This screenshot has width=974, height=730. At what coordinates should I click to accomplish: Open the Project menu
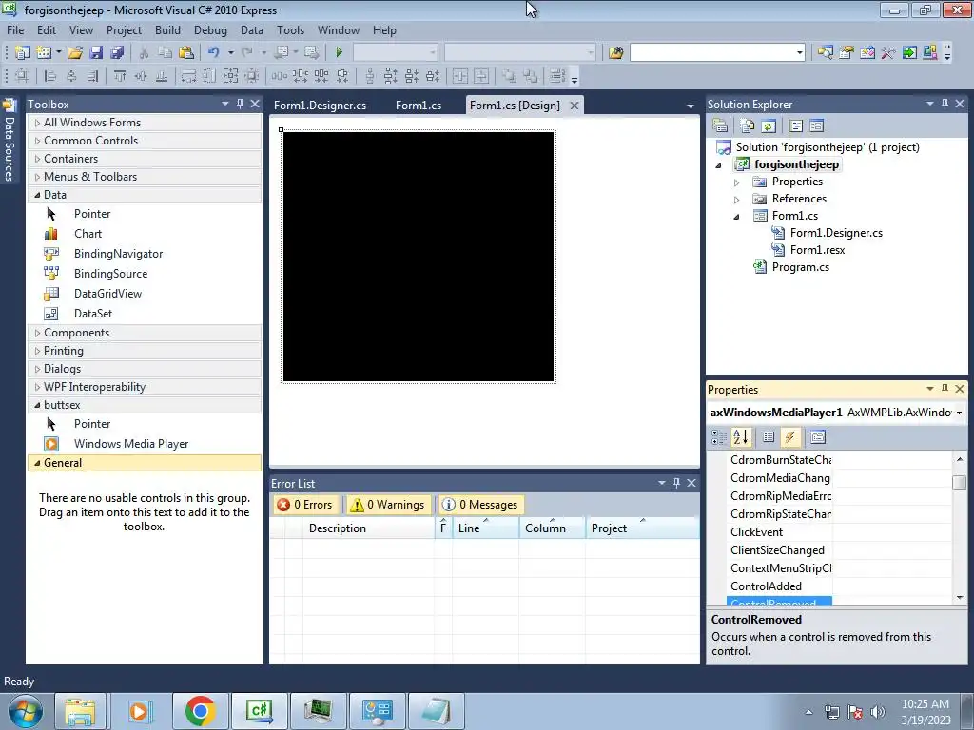click(124, 29)
